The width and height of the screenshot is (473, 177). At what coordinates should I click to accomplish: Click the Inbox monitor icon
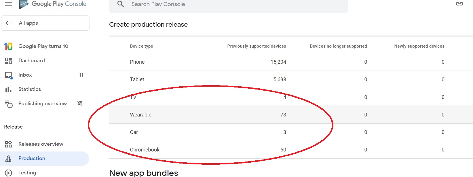(x=9, y=75)
